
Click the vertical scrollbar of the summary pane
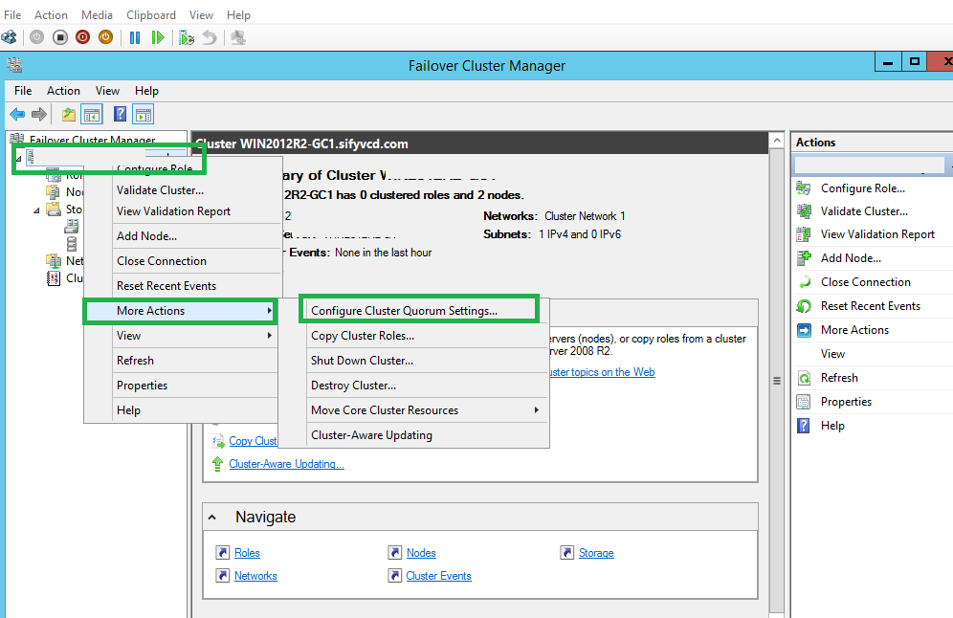pyautogui.click(x=775, y=380)
